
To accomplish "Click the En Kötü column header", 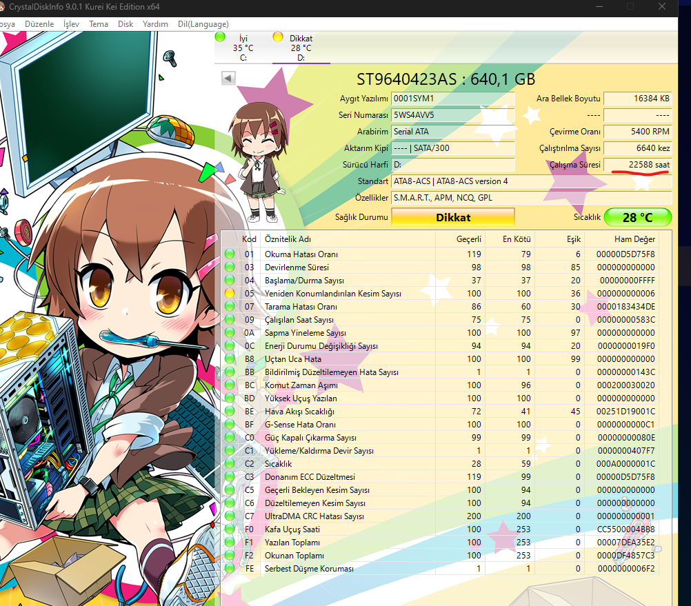I will coord(510,239).
